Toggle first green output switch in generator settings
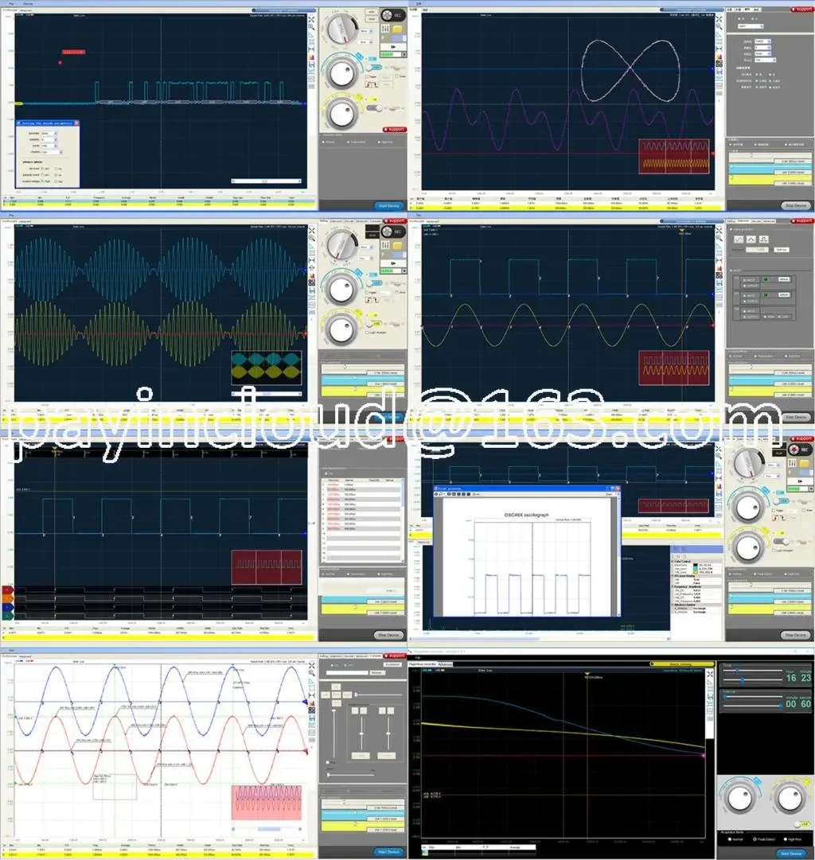Viewport: 815px width, 860px height. 765,279
